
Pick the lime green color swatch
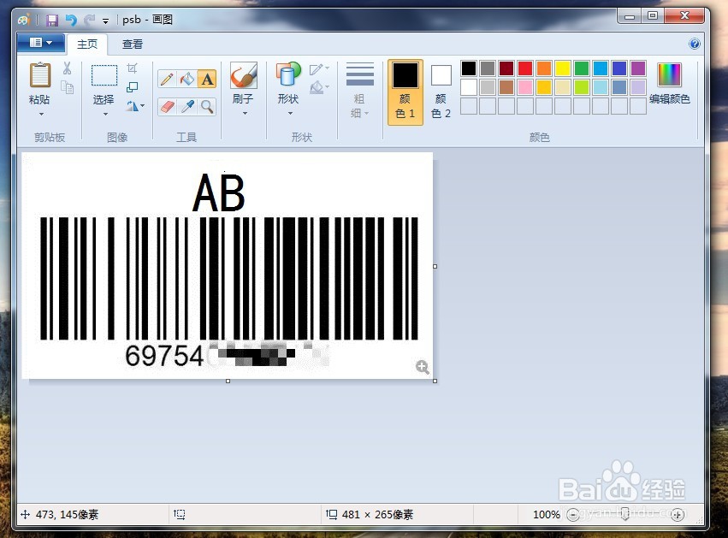(581, 87)
